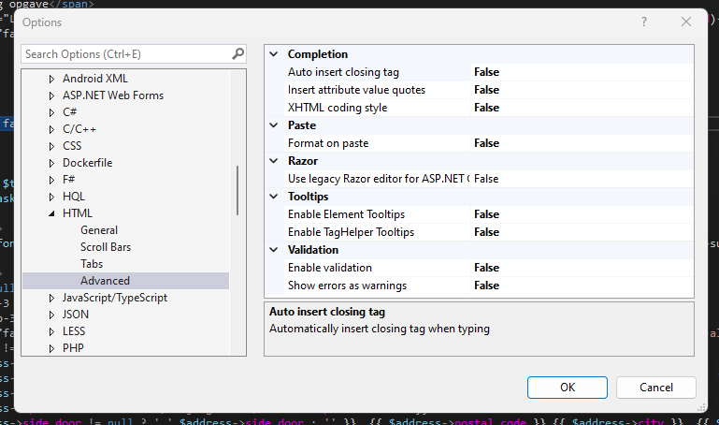The width and height of the screenshot is (719, 425).
Task: Expand the JavaScript/TypeScript node arrow
Action: tap(52, 298)
